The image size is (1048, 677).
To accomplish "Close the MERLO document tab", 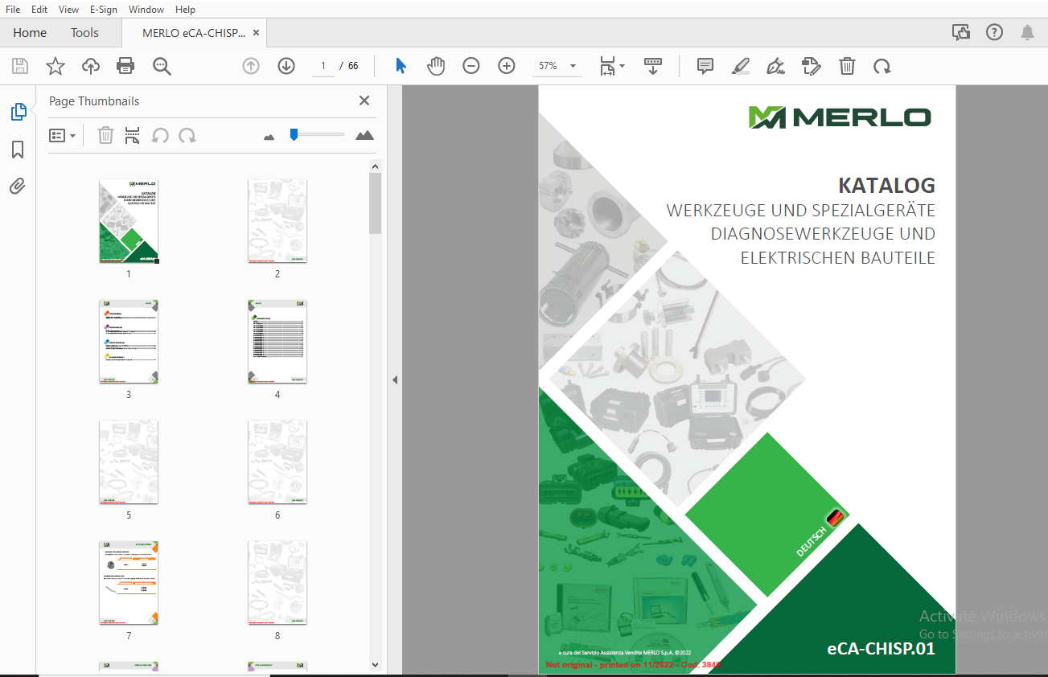I will (x=257, y=33).
